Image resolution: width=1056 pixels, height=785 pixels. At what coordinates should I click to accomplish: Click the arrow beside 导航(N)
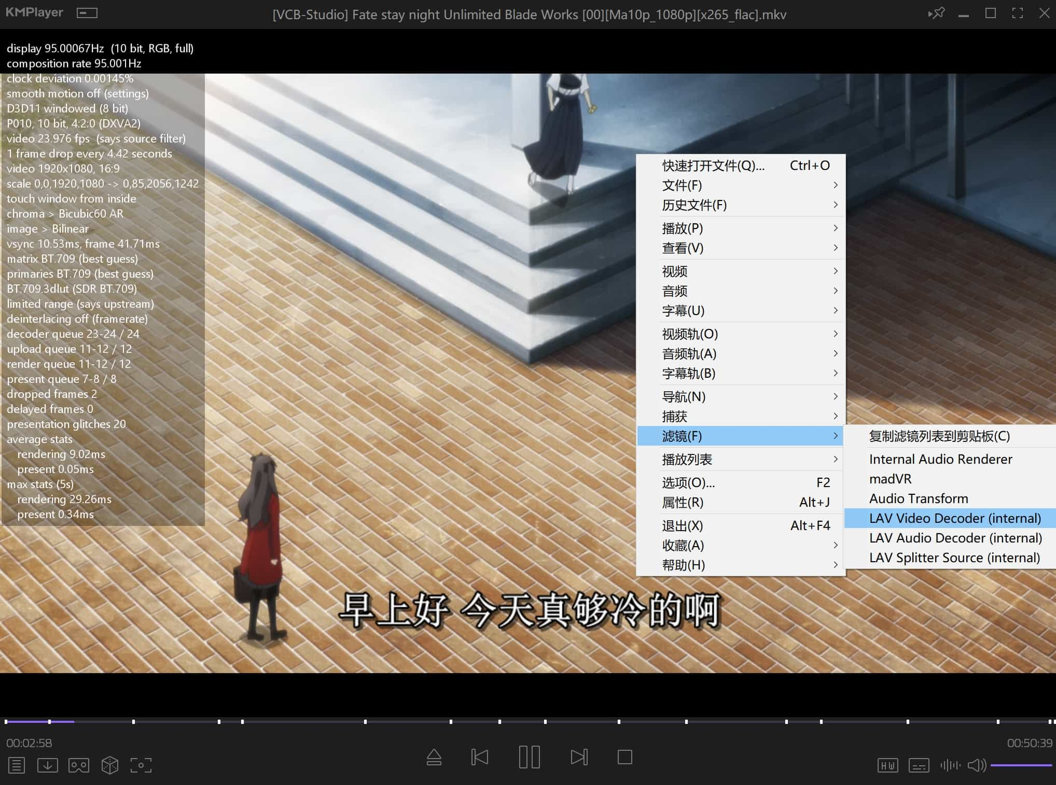835,396
